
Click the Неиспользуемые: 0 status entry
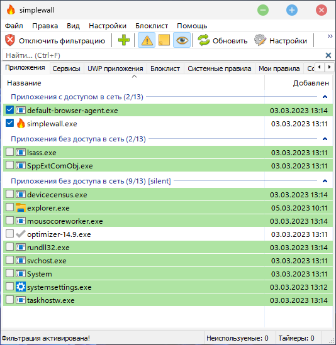pos(237,337)
